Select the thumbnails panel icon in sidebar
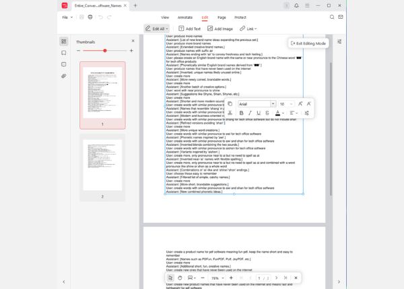The image size is (404, 289). pyautogui.click(x=64, y=42)
